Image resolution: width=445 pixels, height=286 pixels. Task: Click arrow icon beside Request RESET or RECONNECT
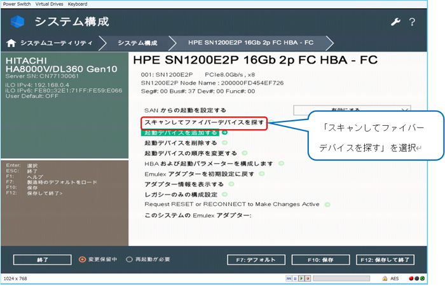pyautogui.click(x=327, y=205)
